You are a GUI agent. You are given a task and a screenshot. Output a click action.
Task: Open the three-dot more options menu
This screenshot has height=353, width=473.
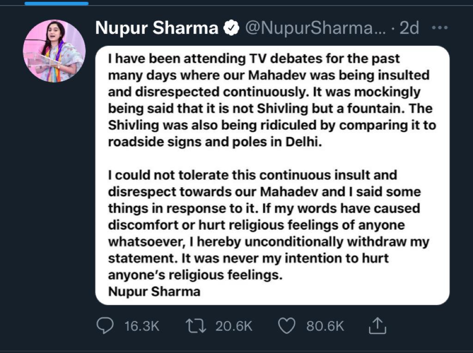tap(439, 28)
